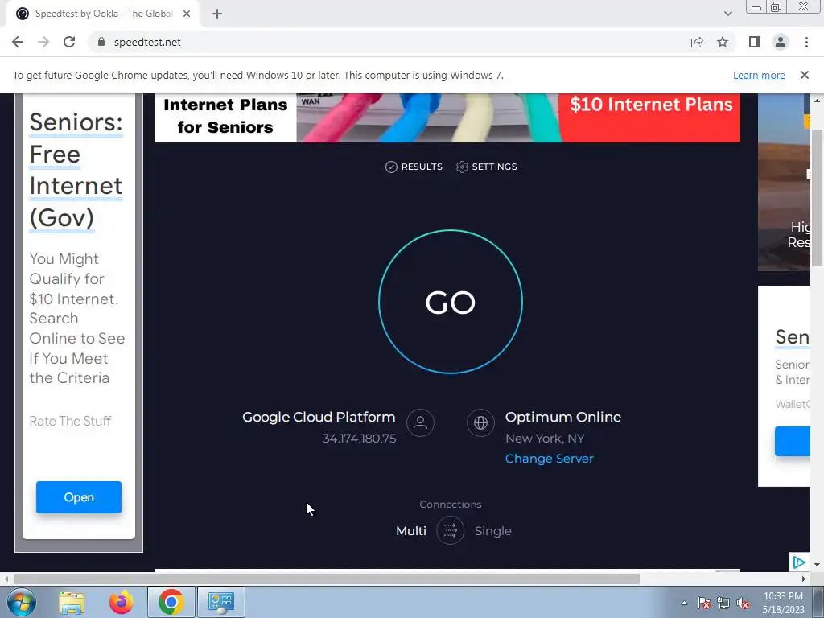Click the Rate The Stuff advertiser text
This screenshot has height=618, width=824.
point(70,421)
